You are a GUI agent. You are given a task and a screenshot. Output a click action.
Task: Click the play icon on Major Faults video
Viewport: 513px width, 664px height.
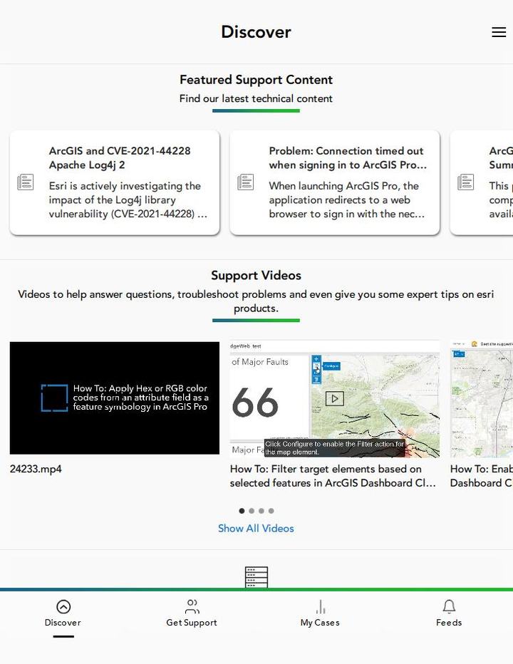pos(334,399)
